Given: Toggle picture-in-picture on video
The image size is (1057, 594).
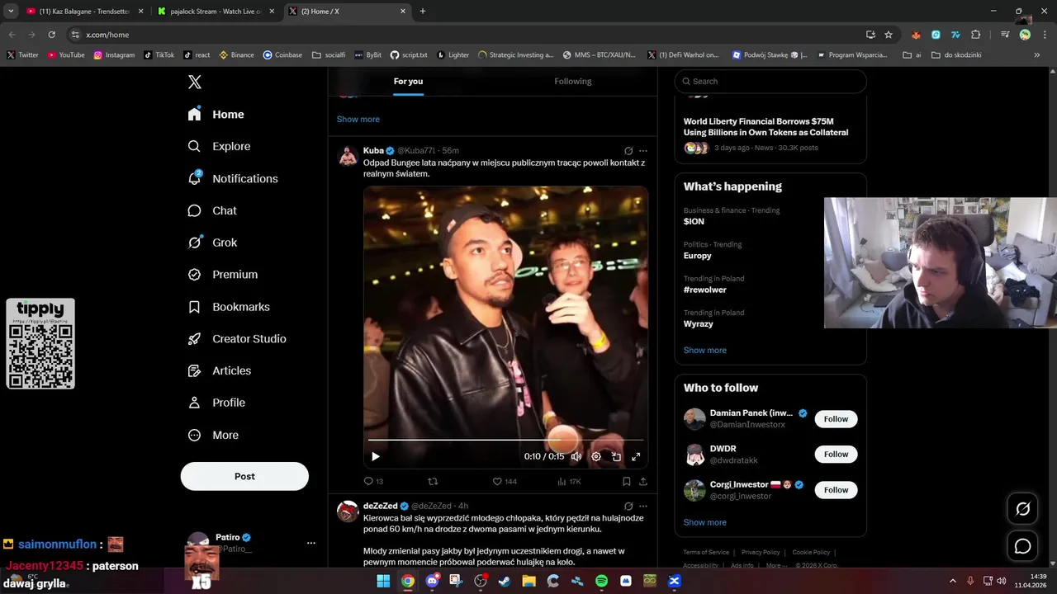Looking at the screenshot, I should (616, 456).
